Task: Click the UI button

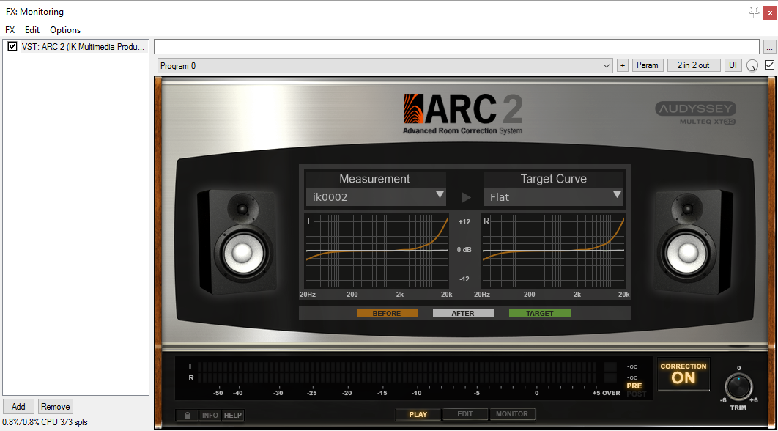Action: (x=733, y=65)
